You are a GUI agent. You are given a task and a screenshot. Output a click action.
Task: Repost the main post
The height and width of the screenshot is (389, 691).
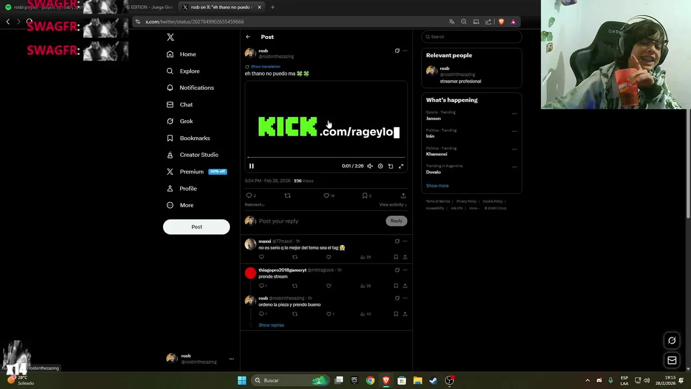click(x=287, y=196)
